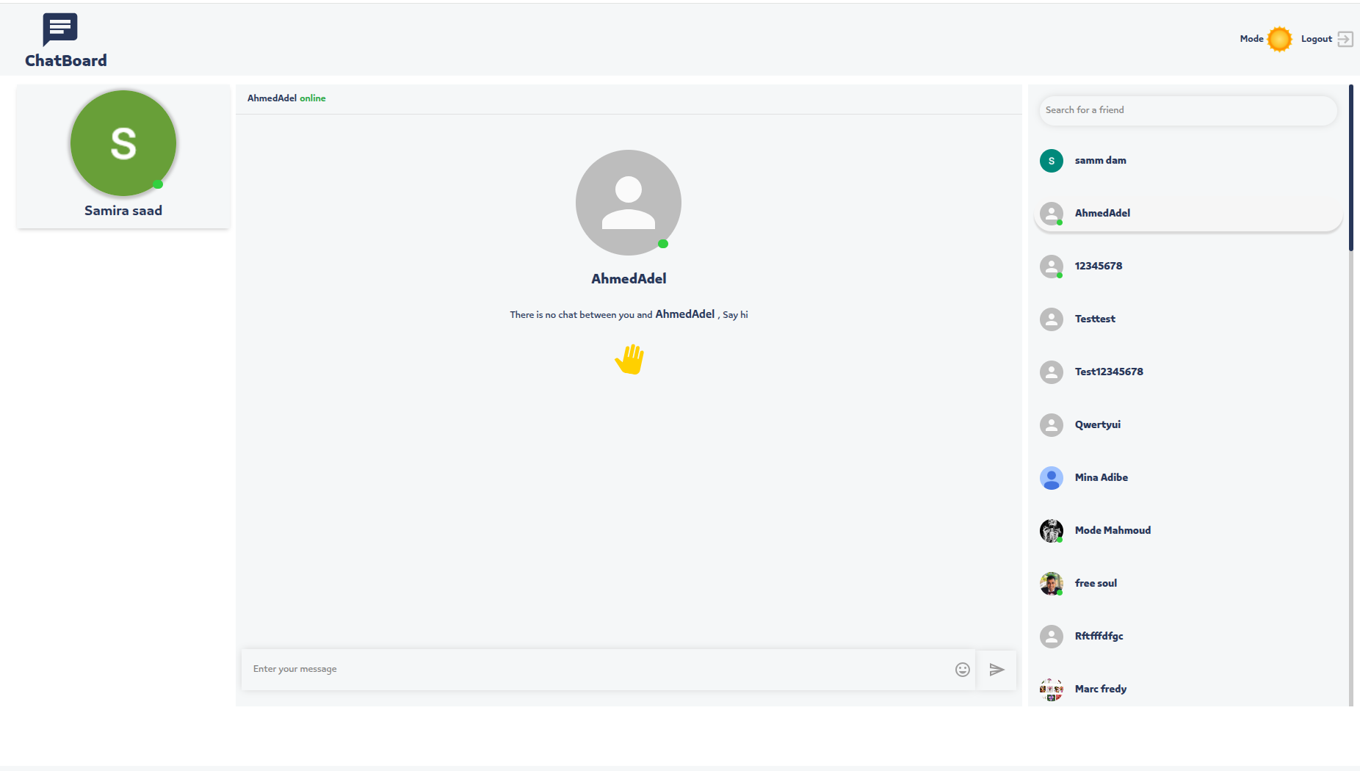The image size is (1360, 771).
Task: Click the friends list vertical scrollbar
Action: tap(1350, 169)
